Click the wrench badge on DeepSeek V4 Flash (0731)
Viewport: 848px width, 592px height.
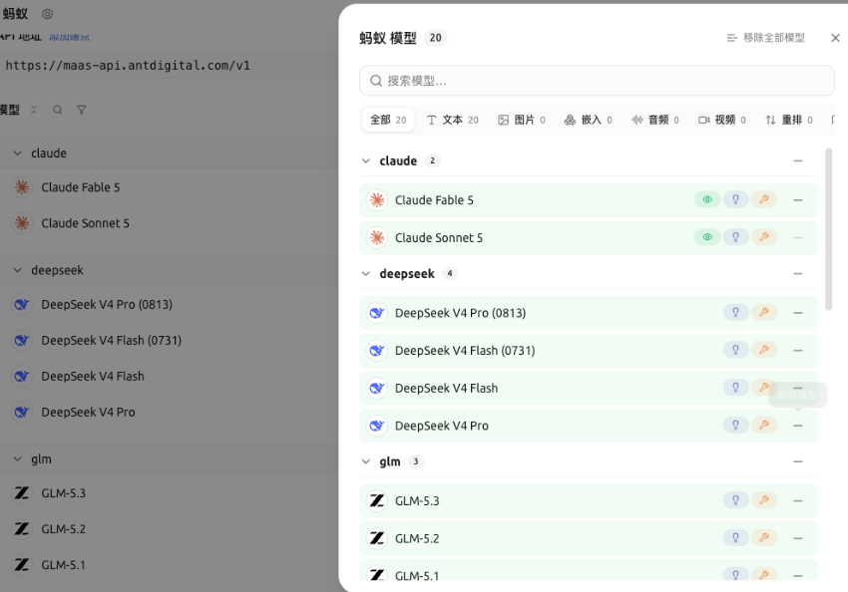(763, 350)
